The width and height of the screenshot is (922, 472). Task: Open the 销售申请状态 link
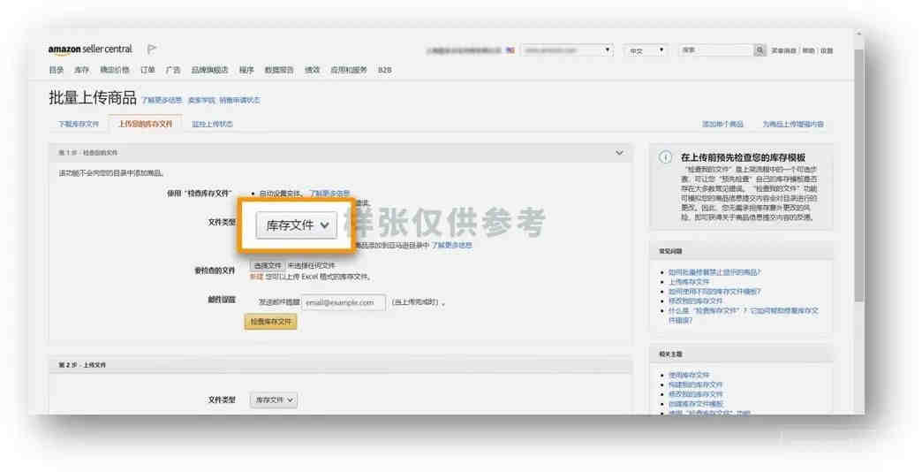[x=240, y=101]
